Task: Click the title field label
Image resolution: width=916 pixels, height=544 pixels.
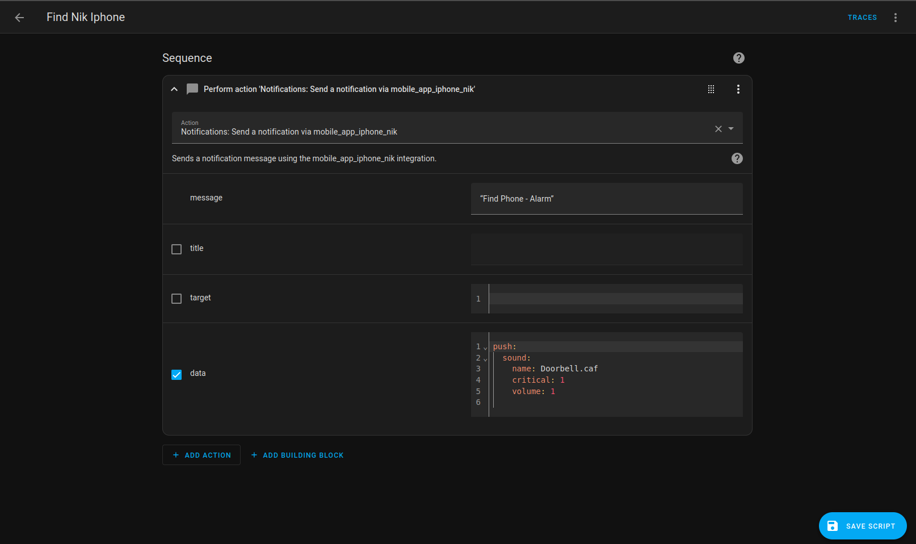Action: click(x=196, y=248)
